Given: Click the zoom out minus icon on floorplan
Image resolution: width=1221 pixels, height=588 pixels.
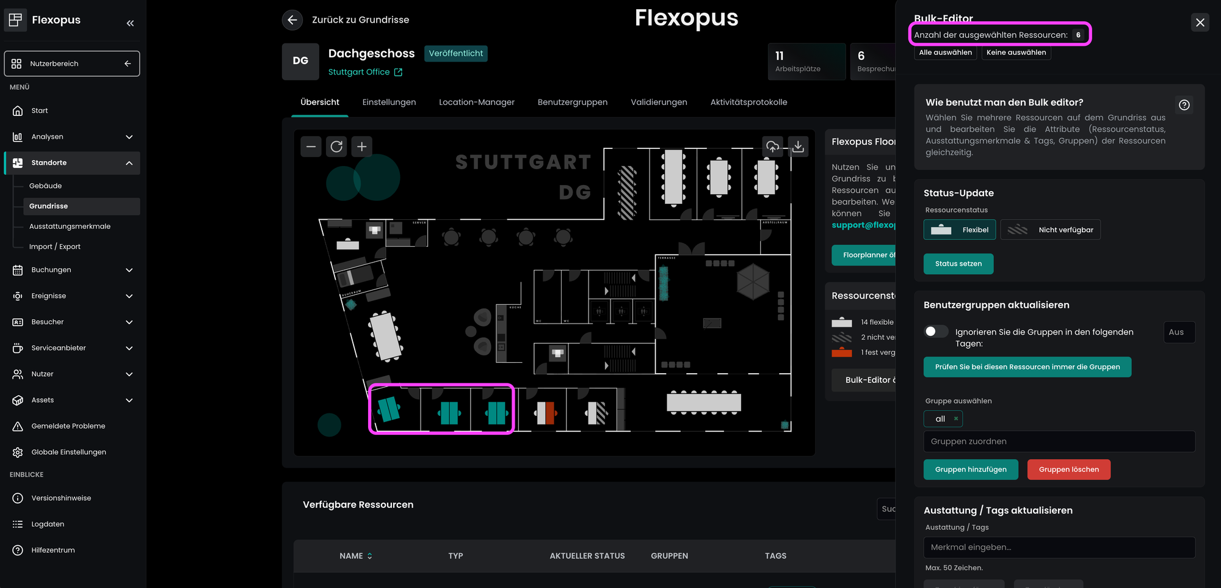Looking at the screenshot, I should coord(311,147).
